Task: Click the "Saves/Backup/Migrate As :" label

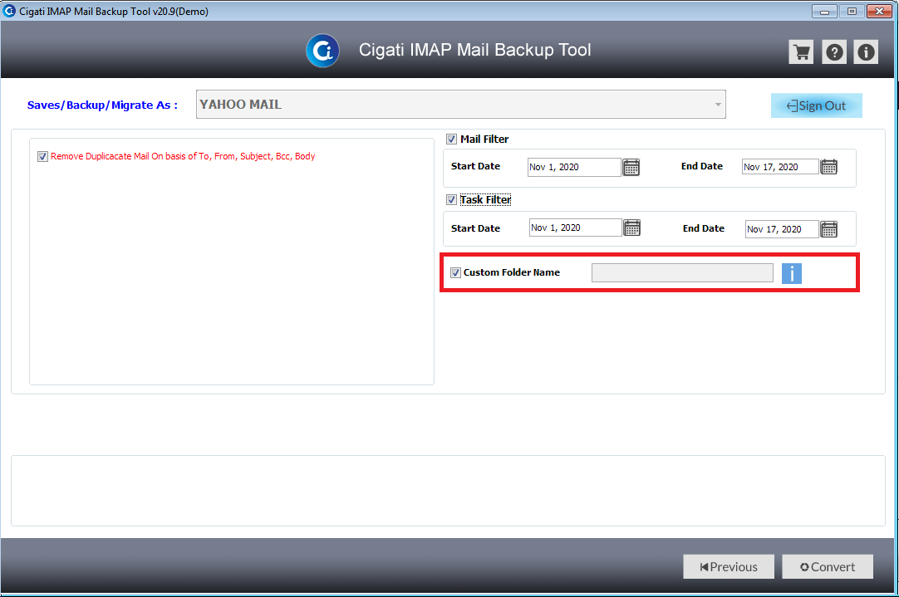Action: (103, 105)
